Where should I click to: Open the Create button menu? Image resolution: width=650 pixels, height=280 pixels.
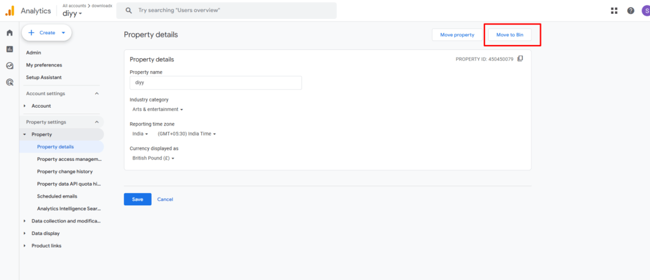point(46,33)
